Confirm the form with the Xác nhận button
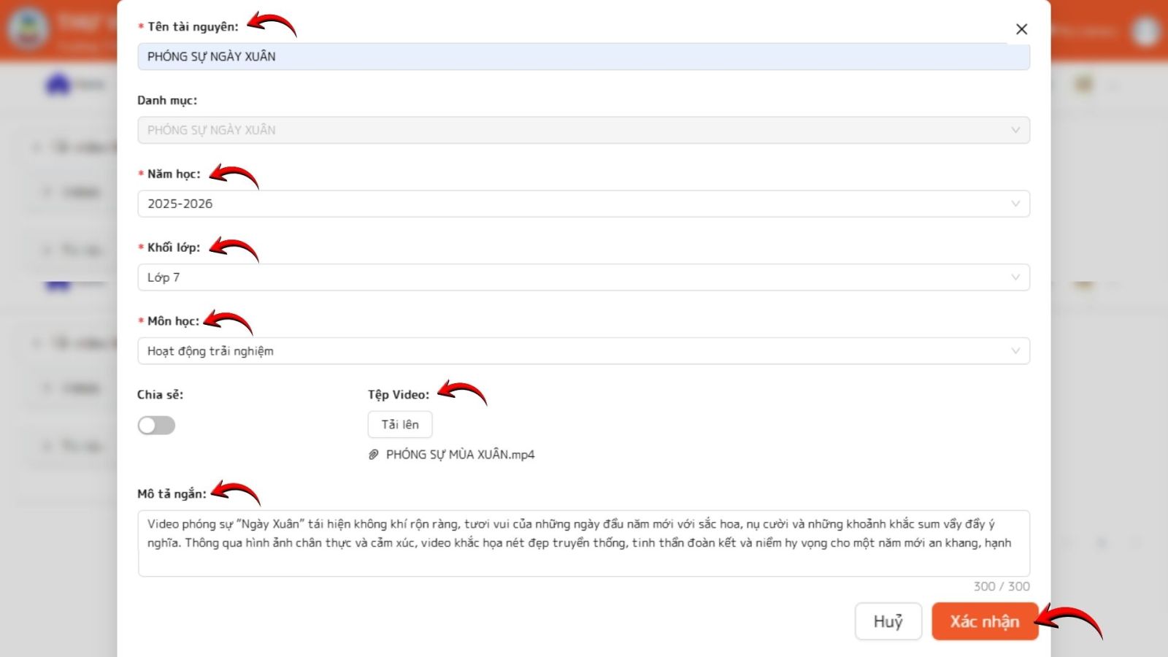Image resolution: width=1168 pixels, height=657 pixels. coord(984,621)
